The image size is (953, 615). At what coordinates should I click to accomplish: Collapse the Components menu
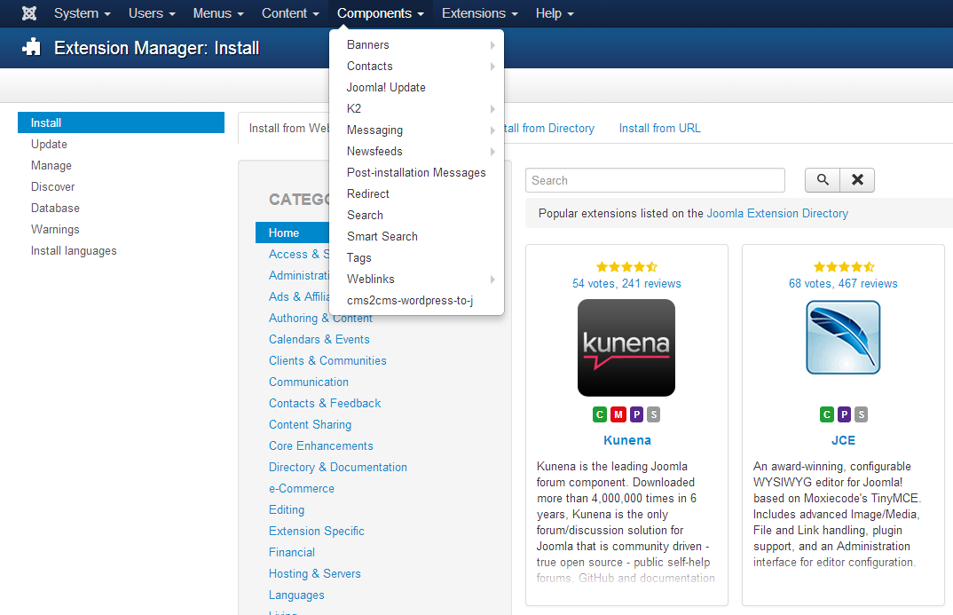click(x=381, y=13)
